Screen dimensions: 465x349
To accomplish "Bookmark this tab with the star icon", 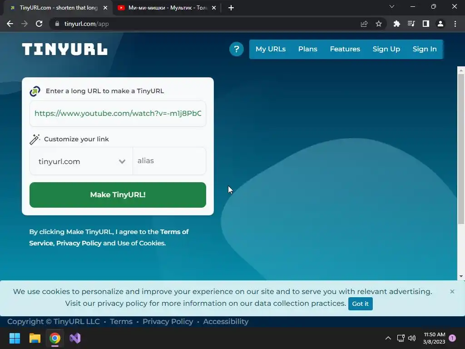I will coord(378,24).
